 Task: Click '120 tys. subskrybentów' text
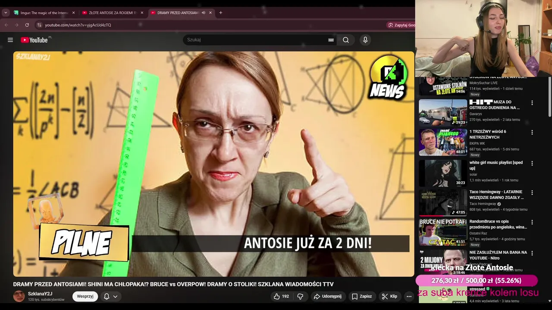coord(46,300)
